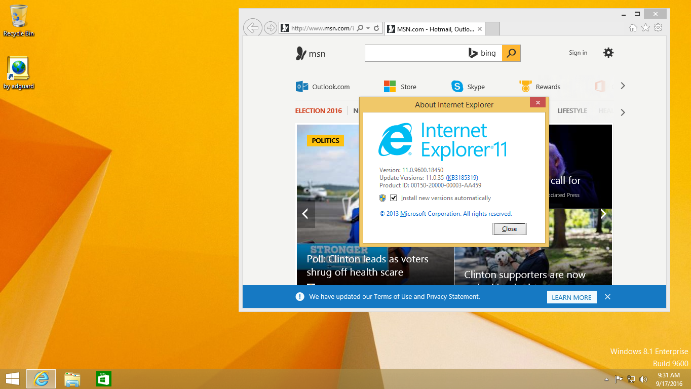
Task: Refresh the page with the reload icon
Action: (x=376, y=28)
